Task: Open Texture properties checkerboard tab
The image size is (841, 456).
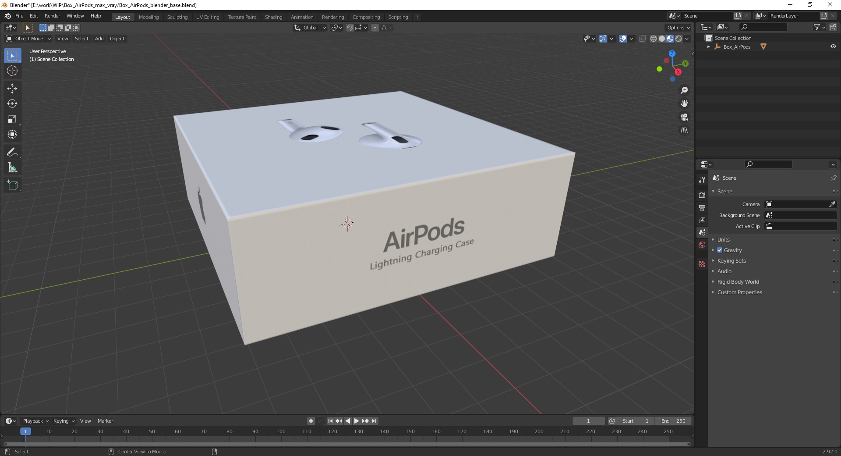Action: tap(702, 264)
